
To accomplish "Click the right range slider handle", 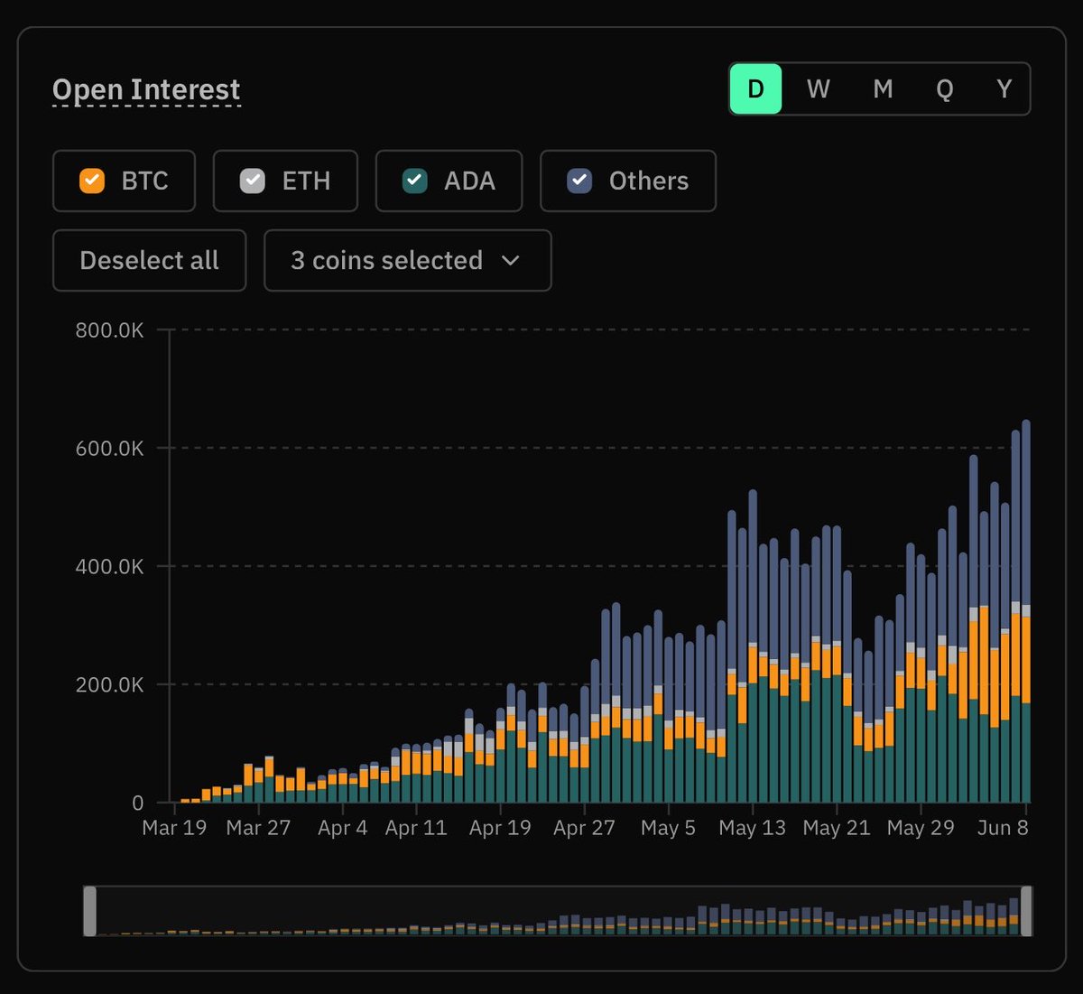I will point(1026,911).
